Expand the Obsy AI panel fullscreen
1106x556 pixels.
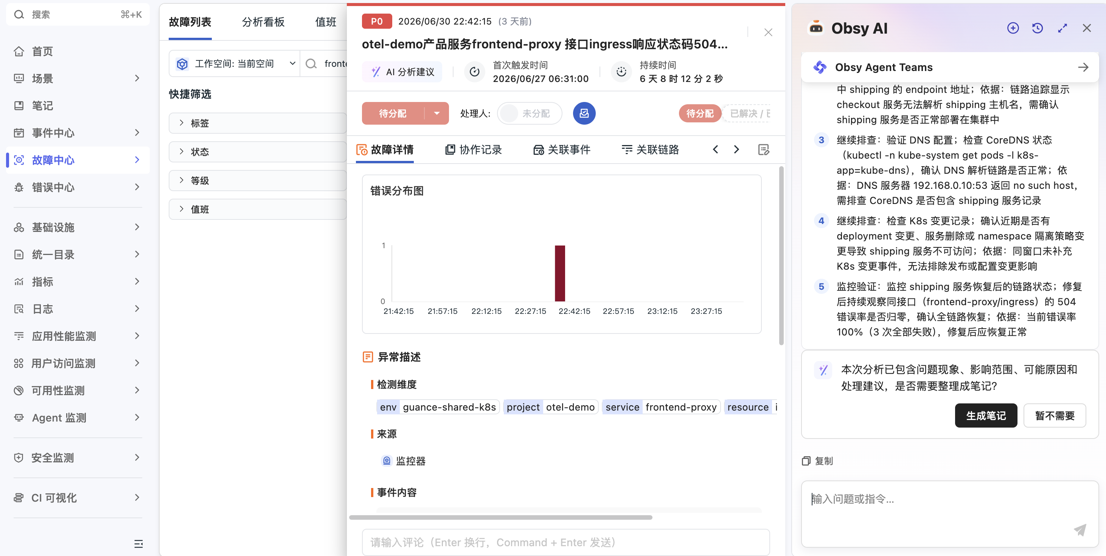[1062, 28]
